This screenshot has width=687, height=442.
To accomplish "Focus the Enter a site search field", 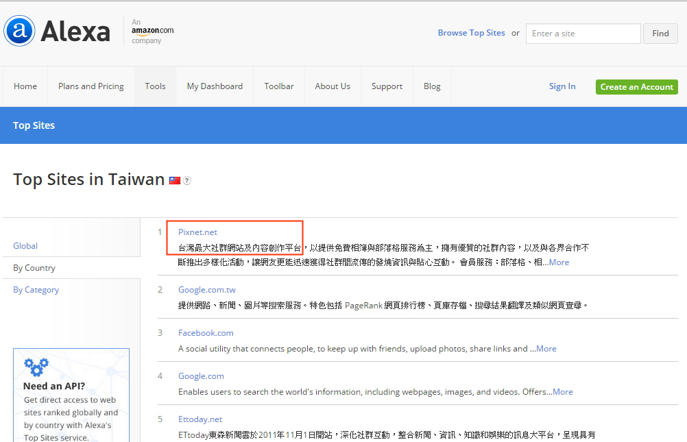I will [x=583, y=34].
